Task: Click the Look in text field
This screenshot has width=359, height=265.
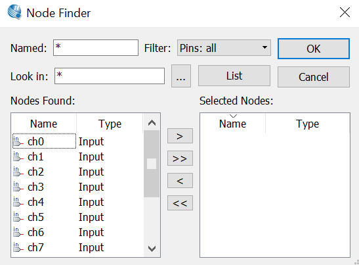Action: point(110,76)
